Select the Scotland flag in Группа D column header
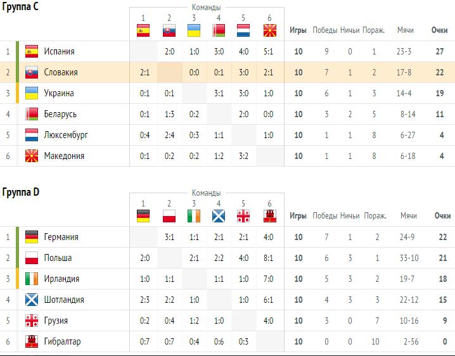 point(219,215)
